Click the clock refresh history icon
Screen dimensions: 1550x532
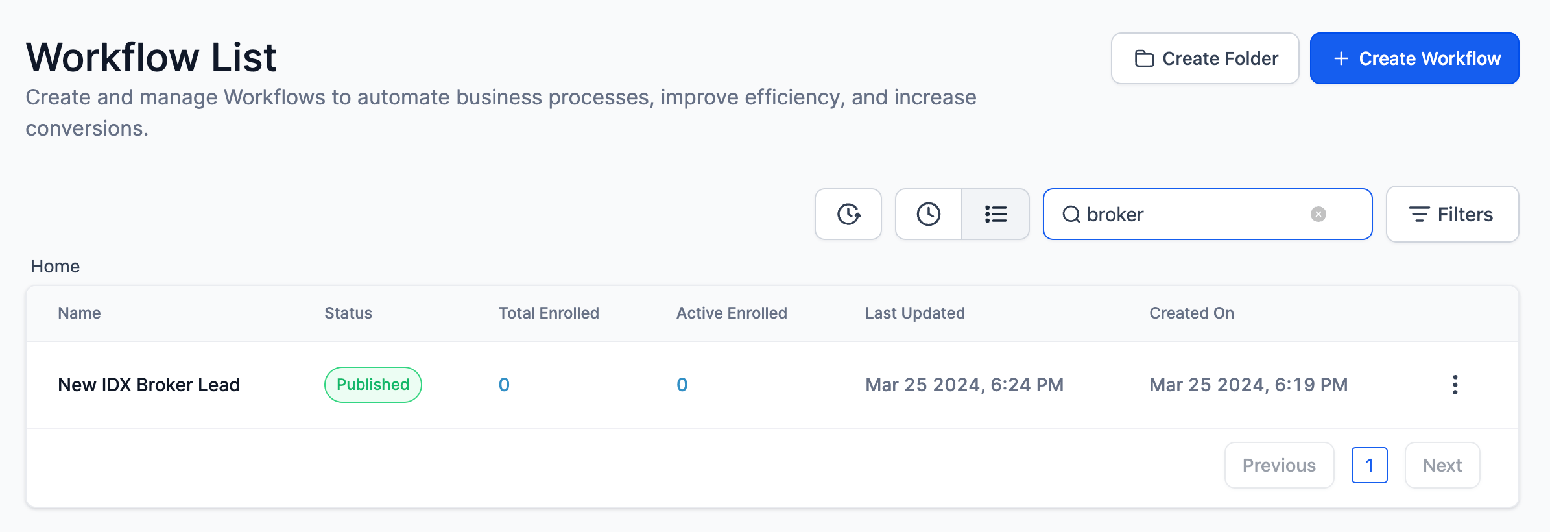tap(848, 214)
